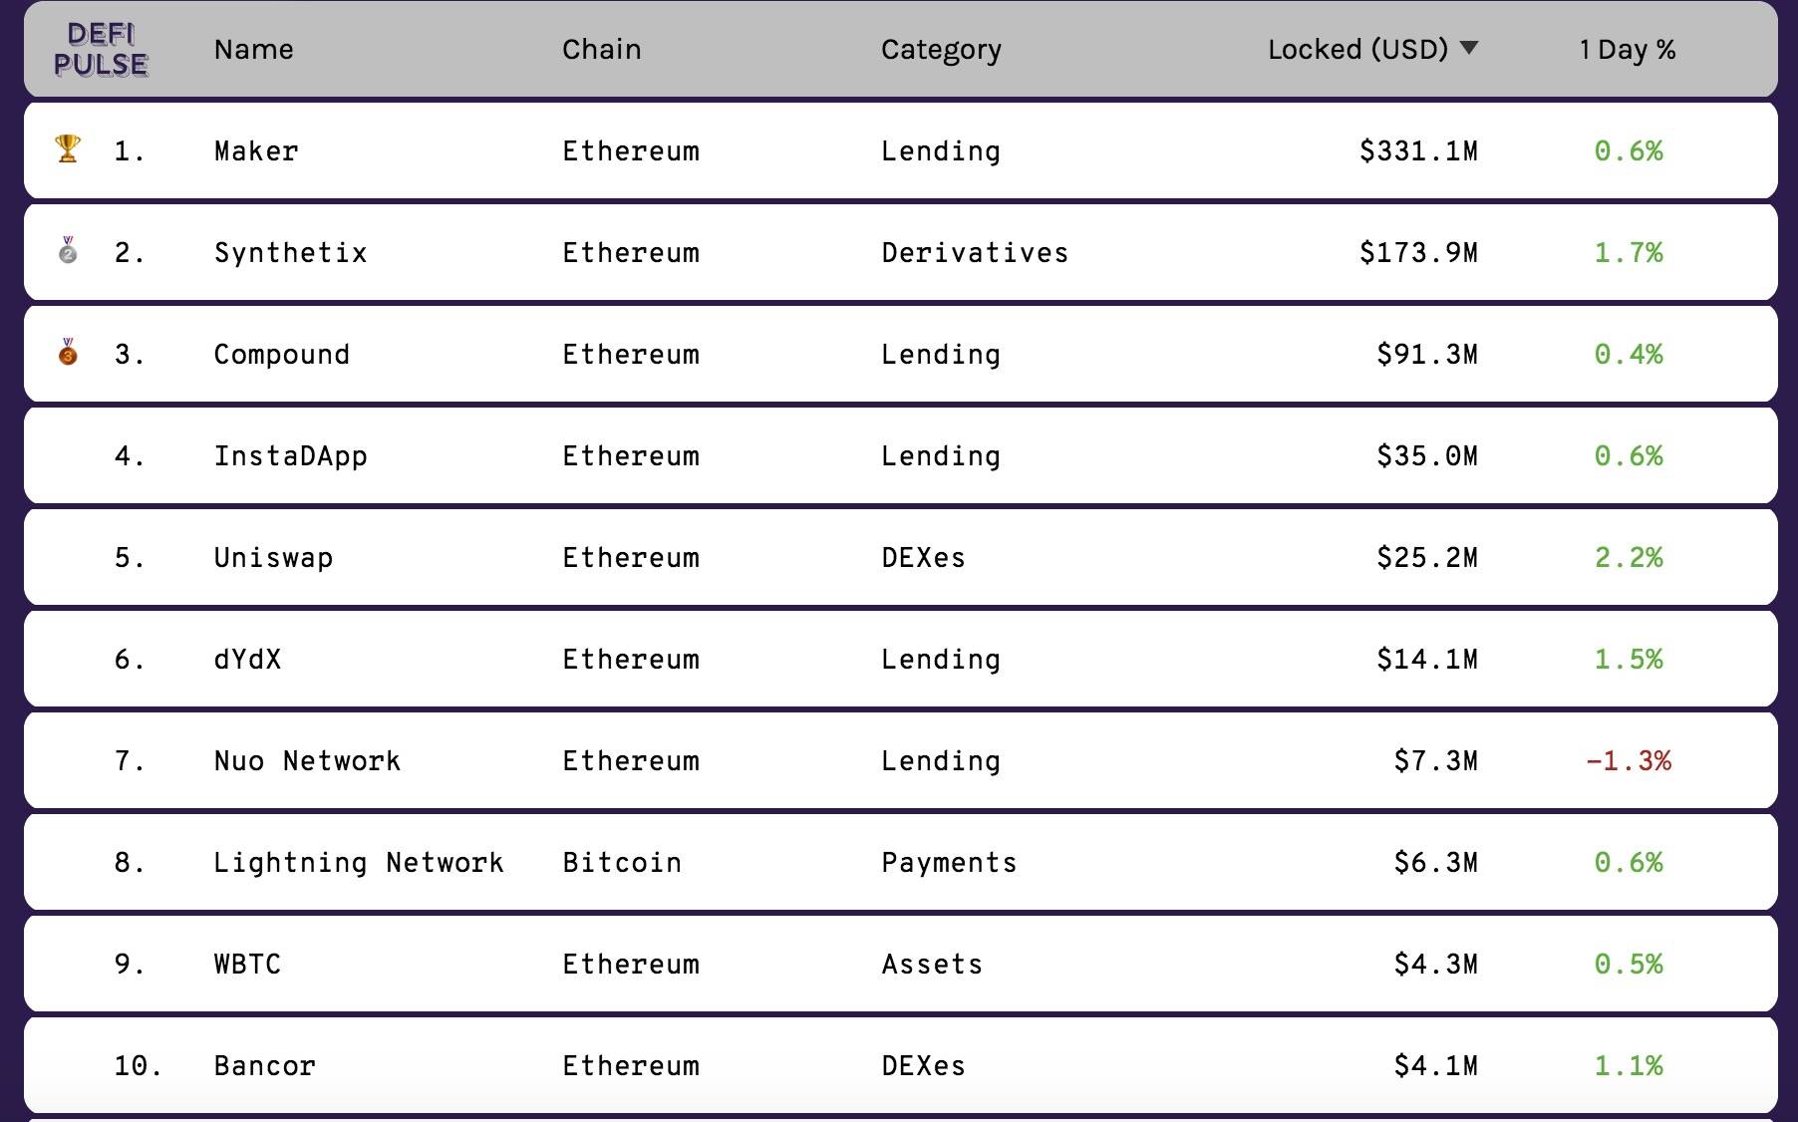Sort by the Name column header
1798x1122 pixels.
(x=253, y=50)
